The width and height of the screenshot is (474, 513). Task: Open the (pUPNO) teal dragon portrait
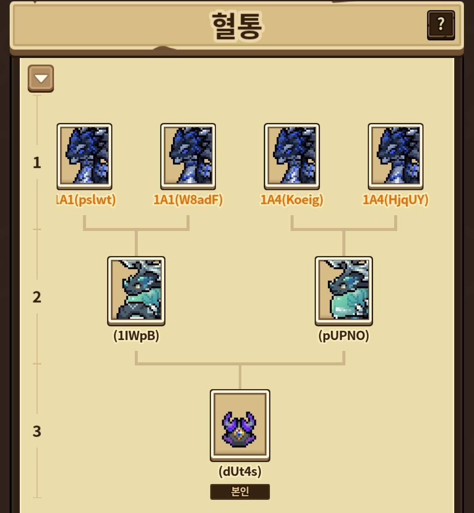344,291
